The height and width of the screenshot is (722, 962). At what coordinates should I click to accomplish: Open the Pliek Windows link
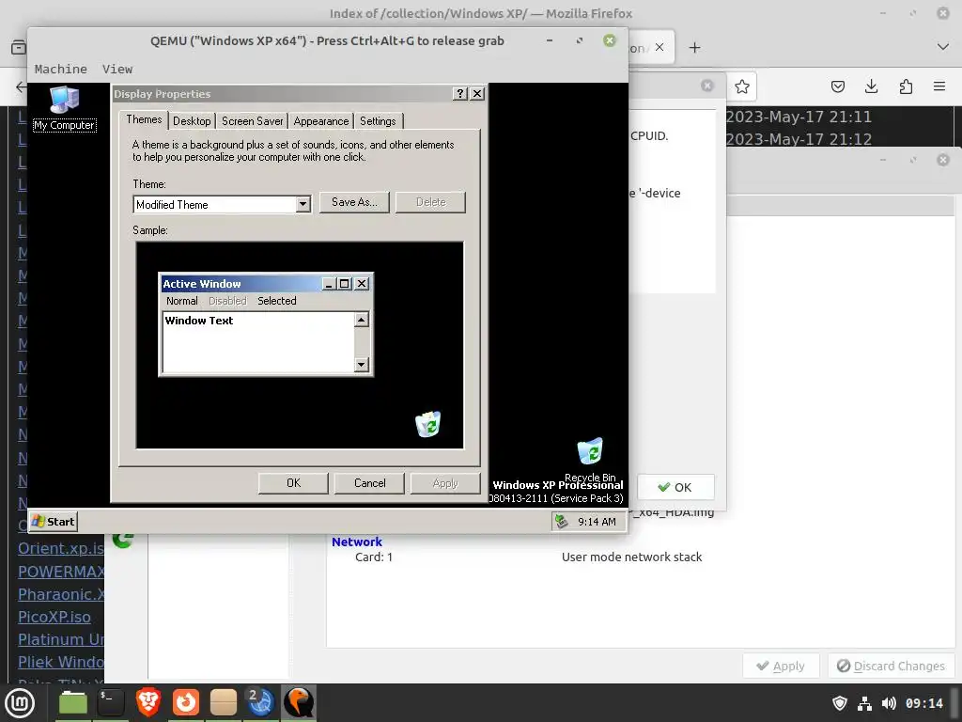[61, 663]
